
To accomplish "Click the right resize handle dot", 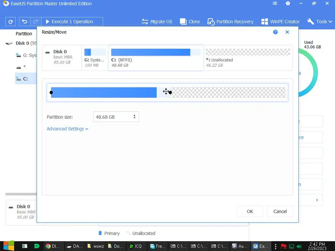I will [170, 92].
